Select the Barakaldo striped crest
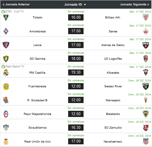The image size is (152, 147). 146,114
